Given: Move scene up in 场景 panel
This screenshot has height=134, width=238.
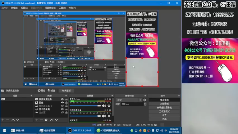Looking at the screenshot, I should point(13,120).
